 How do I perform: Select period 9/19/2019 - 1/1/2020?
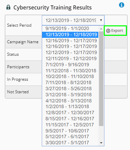click(70, 28)
